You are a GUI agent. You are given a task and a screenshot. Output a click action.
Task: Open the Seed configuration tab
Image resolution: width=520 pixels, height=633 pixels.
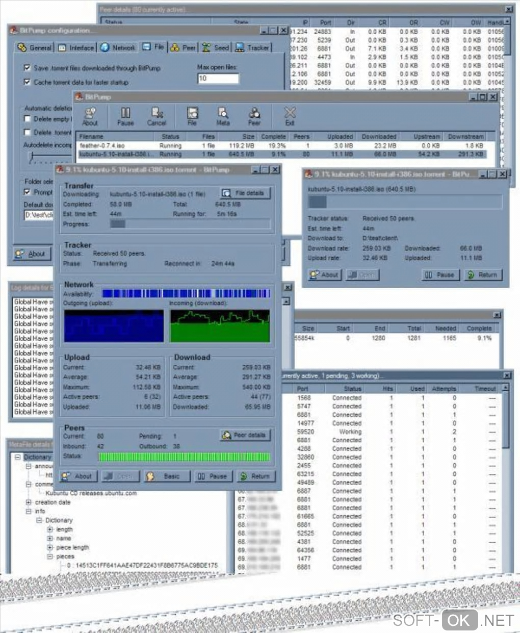click(216, 47)
